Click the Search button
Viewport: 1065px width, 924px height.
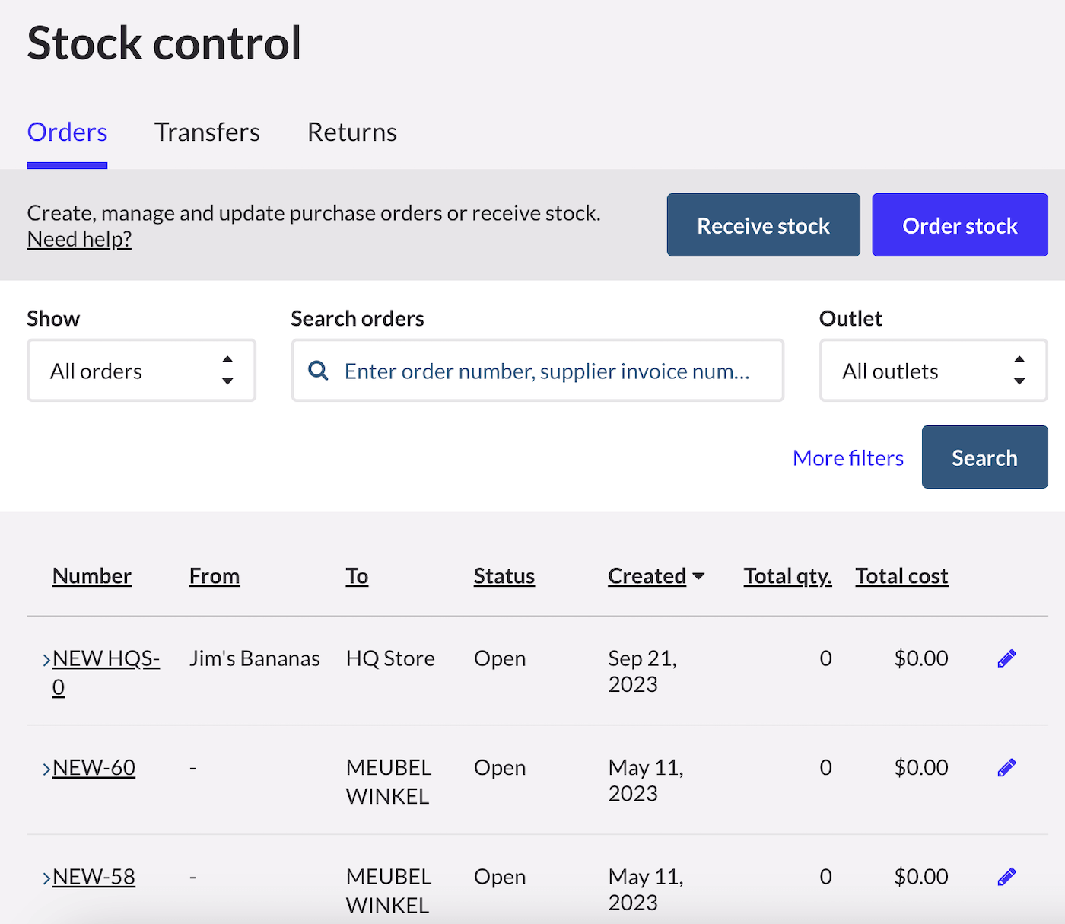click(x=984, y=457)
